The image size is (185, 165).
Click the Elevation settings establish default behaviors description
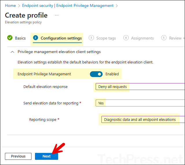click(86, 62)
